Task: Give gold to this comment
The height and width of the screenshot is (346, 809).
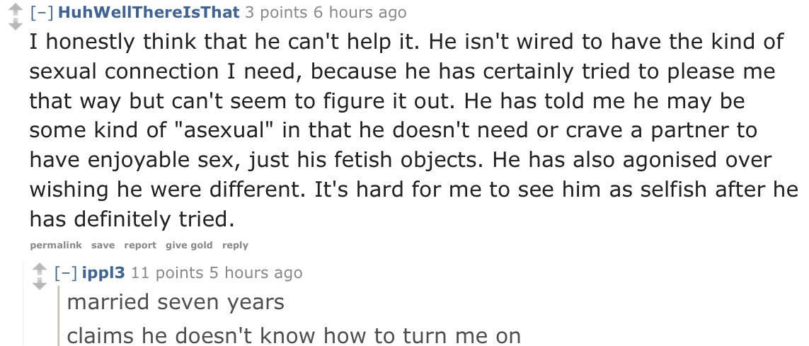Action: click(x=189, y=245)
